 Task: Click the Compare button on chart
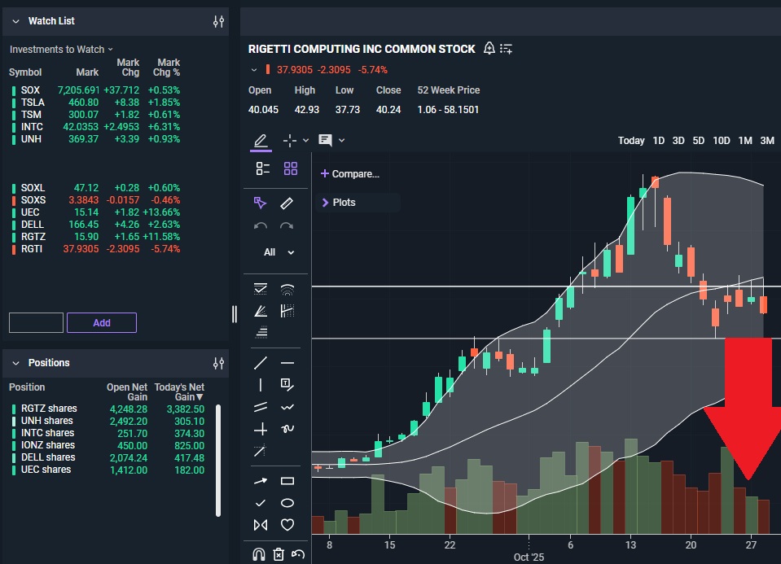(x=349, y=173)
